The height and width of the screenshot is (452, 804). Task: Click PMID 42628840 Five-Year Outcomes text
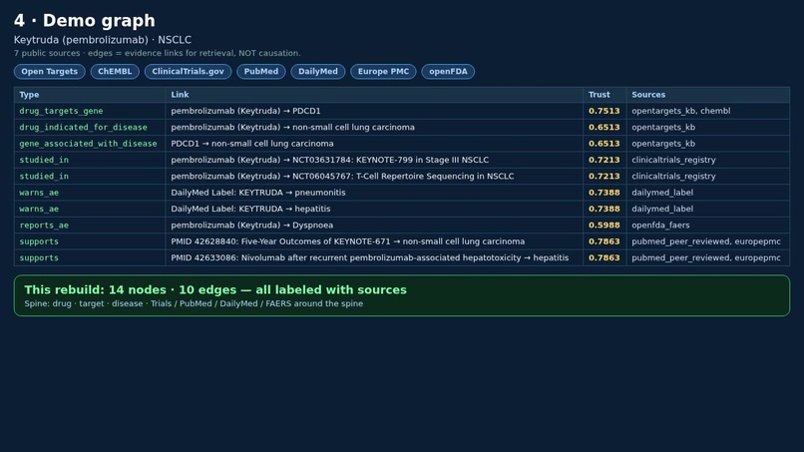348,241
